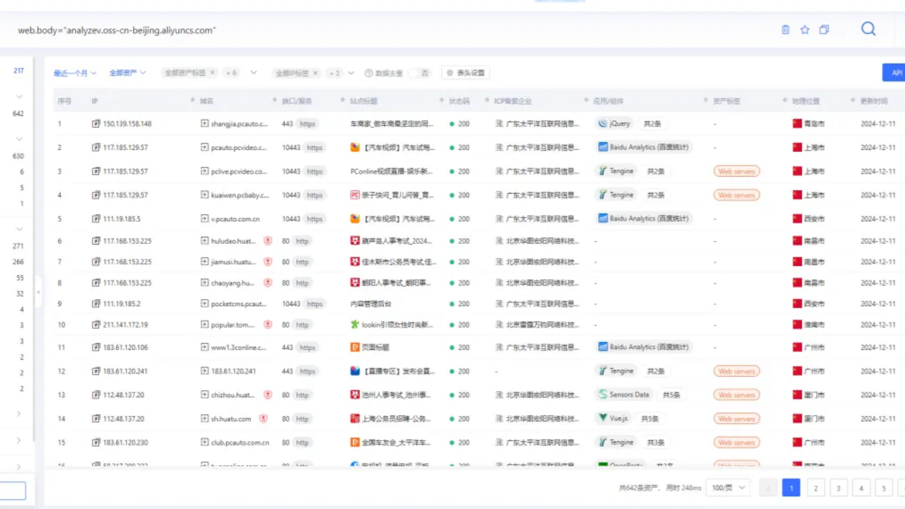Go to page 5

coord(883,488)
